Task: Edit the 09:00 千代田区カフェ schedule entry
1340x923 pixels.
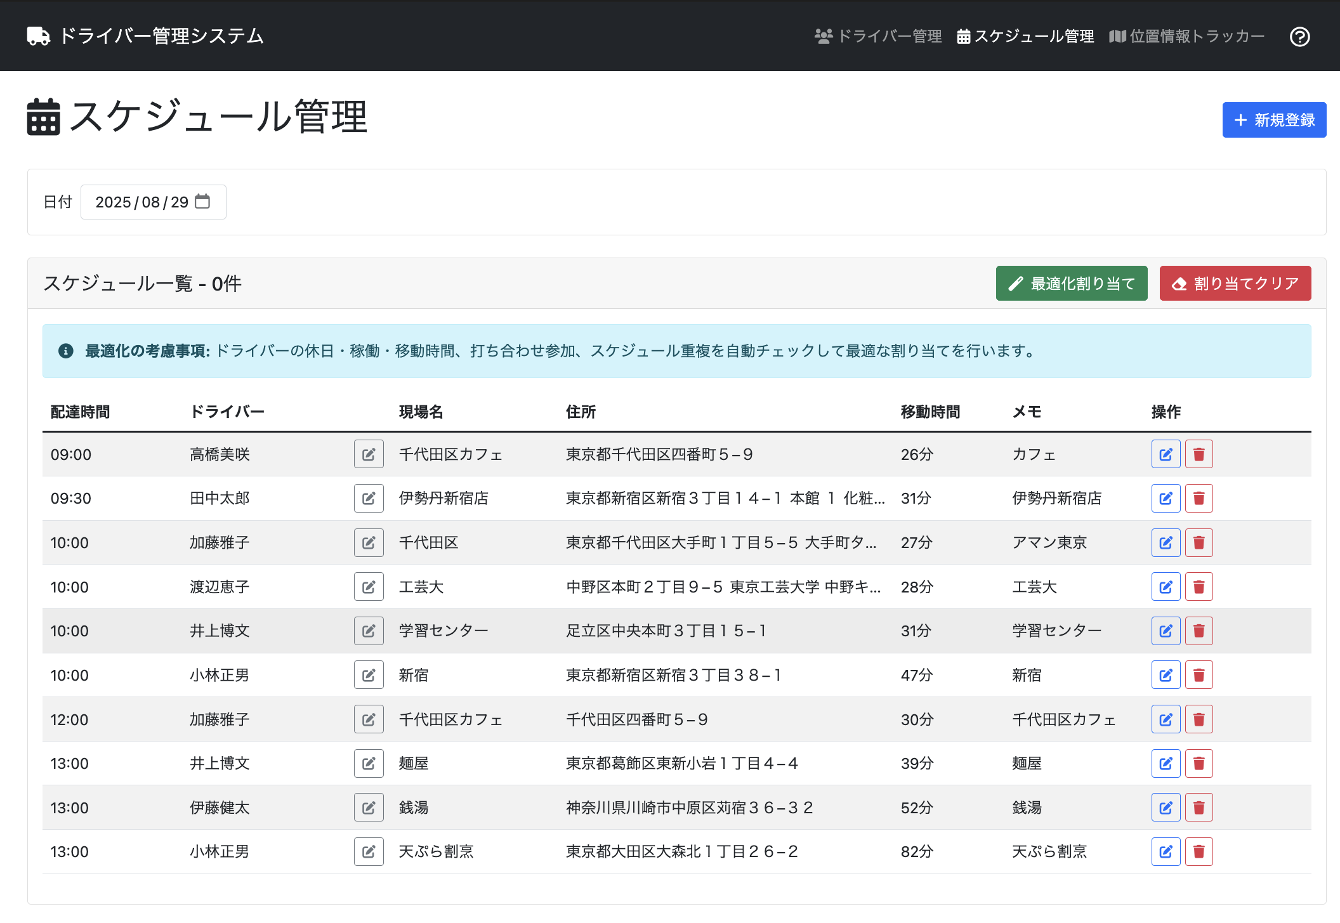Action: 1166,454
